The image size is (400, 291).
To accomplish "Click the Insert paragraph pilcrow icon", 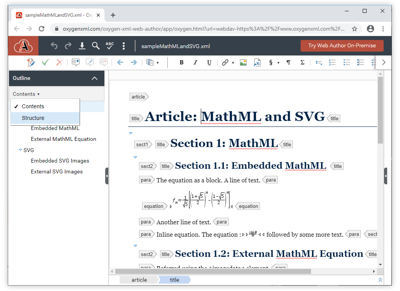I will click(x=289, y=62).
